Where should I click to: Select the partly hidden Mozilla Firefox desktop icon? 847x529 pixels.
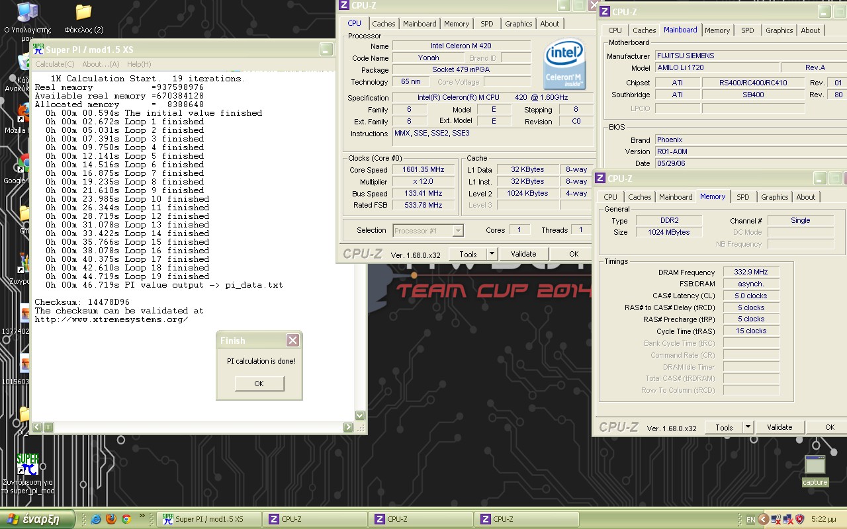point(22,119)
